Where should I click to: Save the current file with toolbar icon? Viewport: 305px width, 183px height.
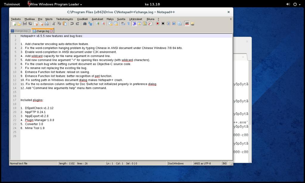pyautogui.click(x=25, y=24)
